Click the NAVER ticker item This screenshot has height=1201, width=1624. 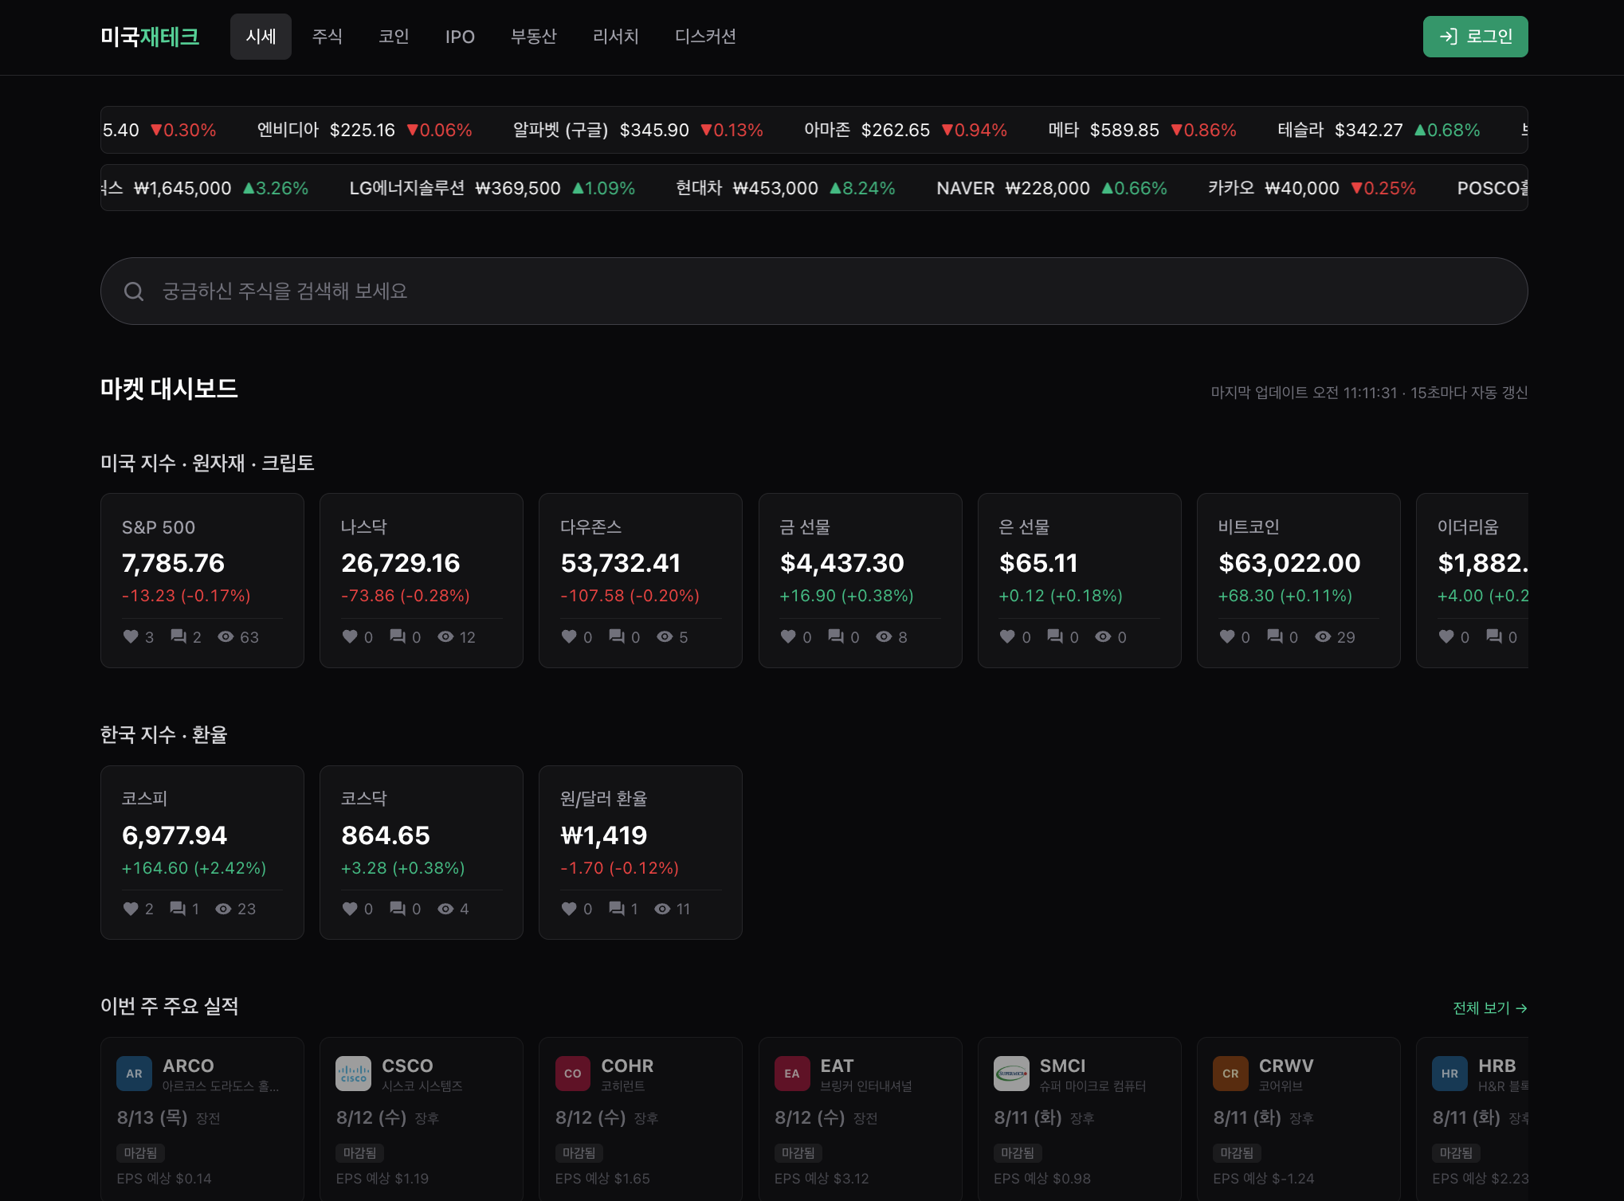coord(1052,188)
